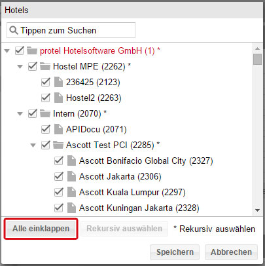Click the APIDocu file icon
This screenshot has width=265, height=266.
(x=58, y=129)
